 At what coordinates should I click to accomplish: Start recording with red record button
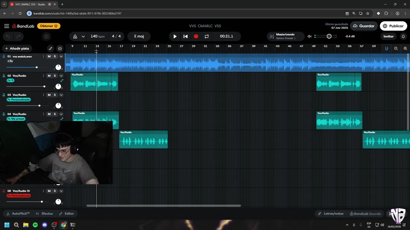tap(196, 36)
